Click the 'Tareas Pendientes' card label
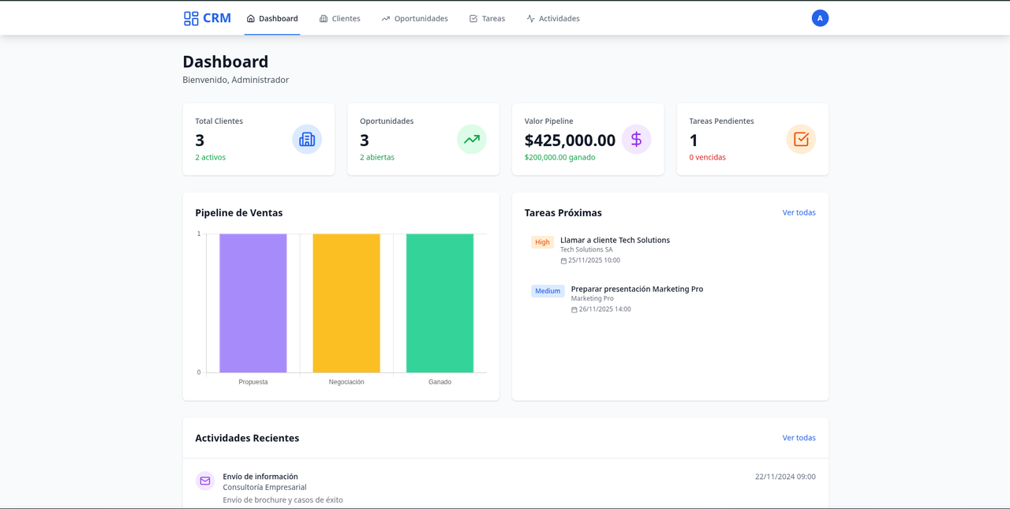Screen dimensions: 1010x509 [721, 121]
